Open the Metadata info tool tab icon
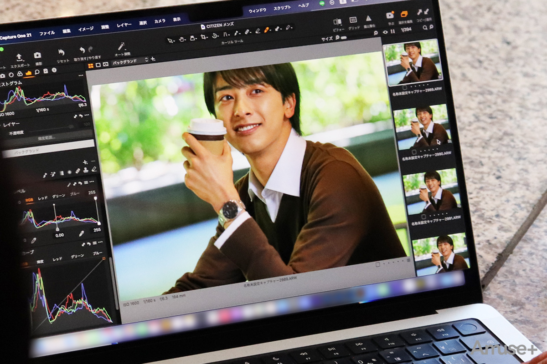 54,71
